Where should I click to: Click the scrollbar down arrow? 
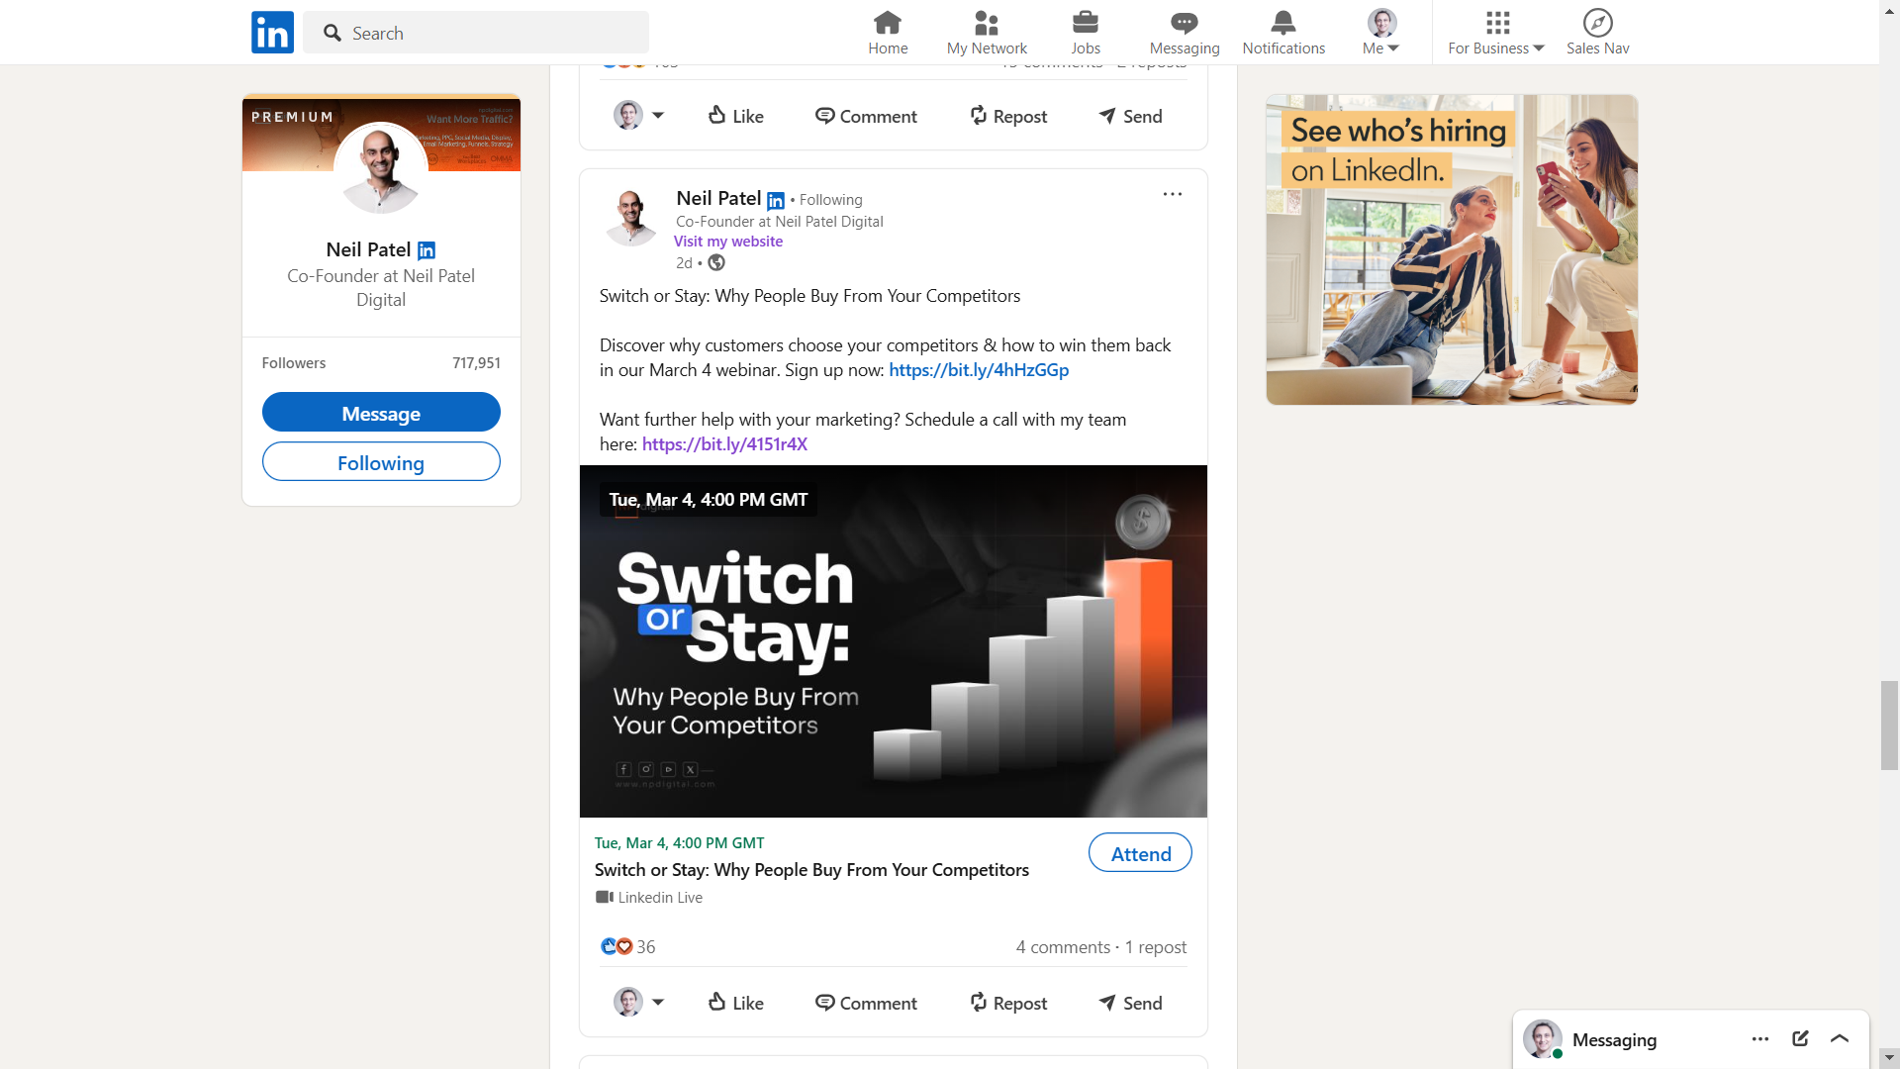[x=1889, y=1058]
